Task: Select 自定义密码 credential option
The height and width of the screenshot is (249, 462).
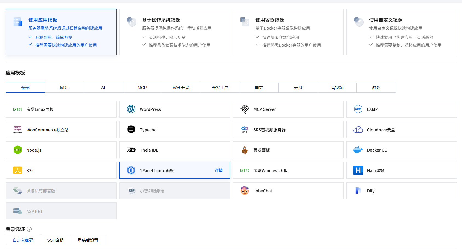Action: tap(23, 240)
